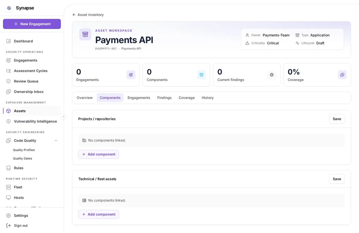Screen dimensions: 359x233
Task: Open the Engagements tab
Action: pos(139,98)
